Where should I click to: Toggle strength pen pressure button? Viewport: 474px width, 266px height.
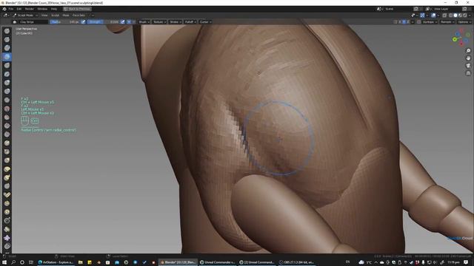(x=122, y=21)
